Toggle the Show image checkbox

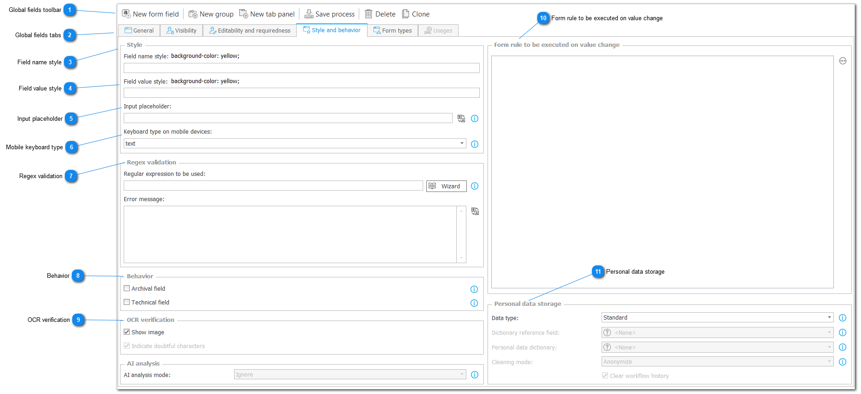point(127,332)
